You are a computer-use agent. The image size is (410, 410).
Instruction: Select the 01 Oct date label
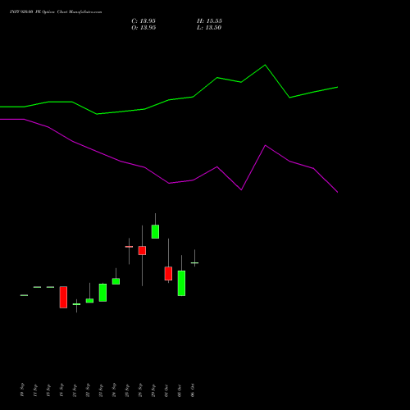[166, 390]
